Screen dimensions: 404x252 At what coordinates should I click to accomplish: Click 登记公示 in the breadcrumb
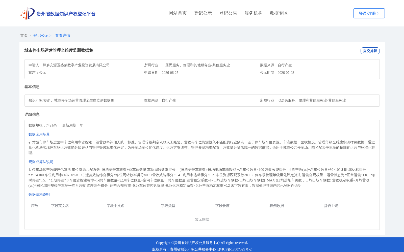(41, 36)
